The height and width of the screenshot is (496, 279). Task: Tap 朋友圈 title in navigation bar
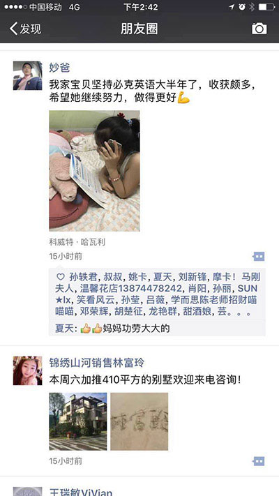coord(139,29)
